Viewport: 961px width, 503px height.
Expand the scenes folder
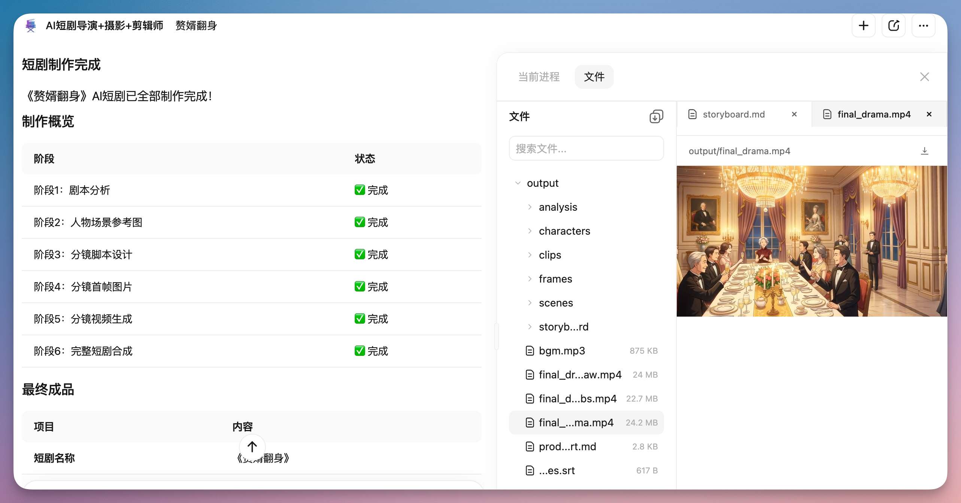click(x=530, y=303)
